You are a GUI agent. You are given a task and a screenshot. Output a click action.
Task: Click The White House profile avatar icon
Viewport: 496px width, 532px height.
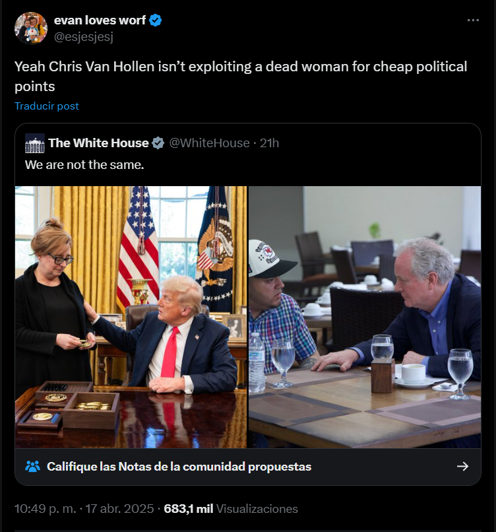coord(34,143)
